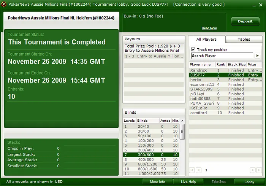Select highlighted player DJSP77 row
The height and width of the screenshot is (186, 266).
[225, 75]
